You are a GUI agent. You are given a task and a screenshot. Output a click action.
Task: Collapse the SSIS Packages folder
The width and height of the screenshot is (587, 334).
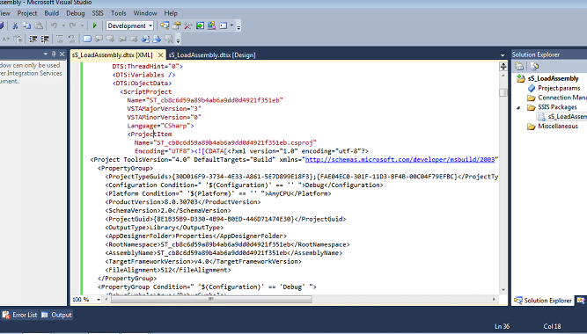click(x=518, y=108)
